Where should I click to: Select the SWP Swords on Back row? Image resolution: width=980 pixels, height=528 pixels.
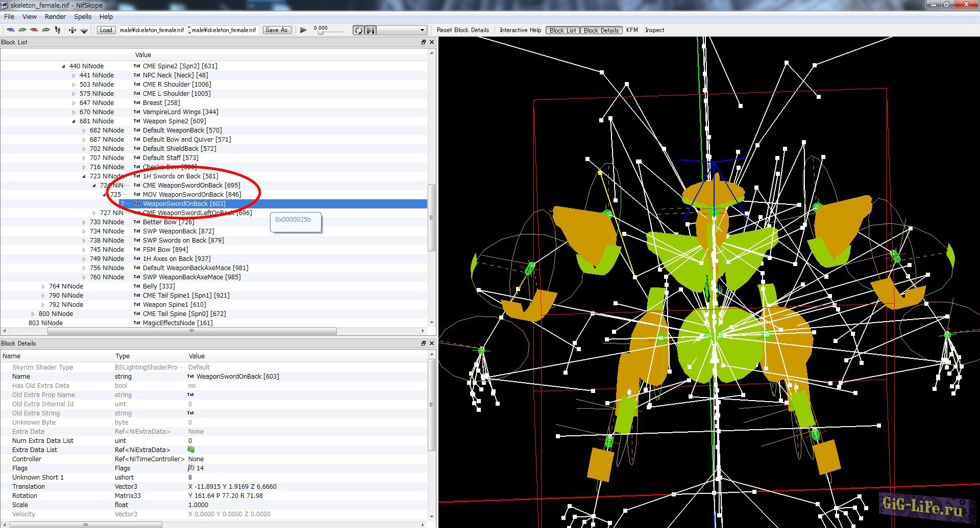tap(183, 241)
